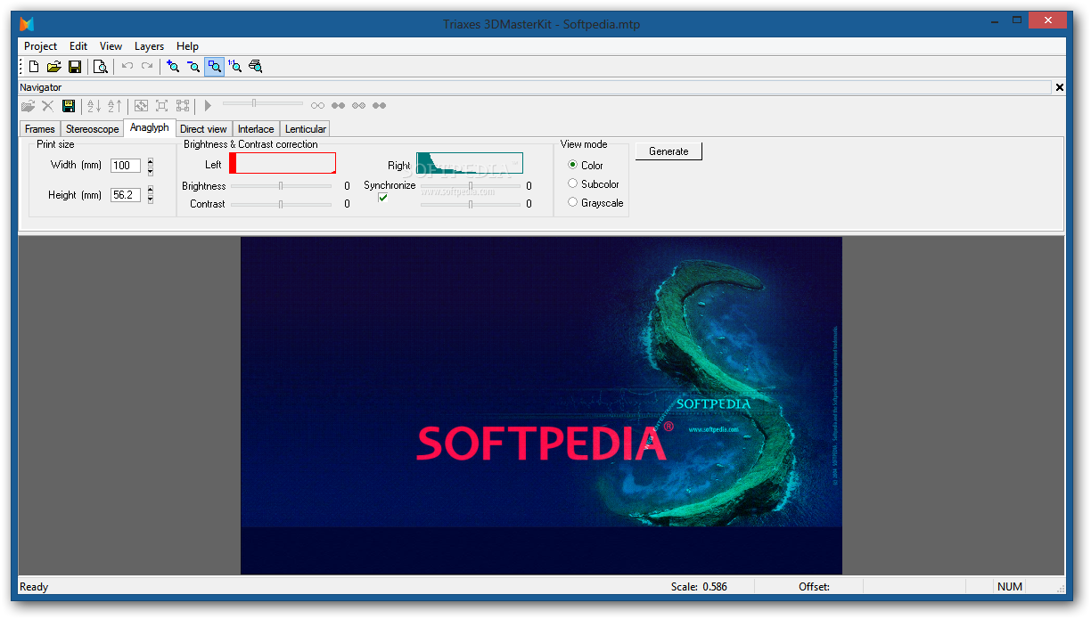Create a new project with the blank page icon
Viewport: 1091px width, 619px height.
coord(34,66)
